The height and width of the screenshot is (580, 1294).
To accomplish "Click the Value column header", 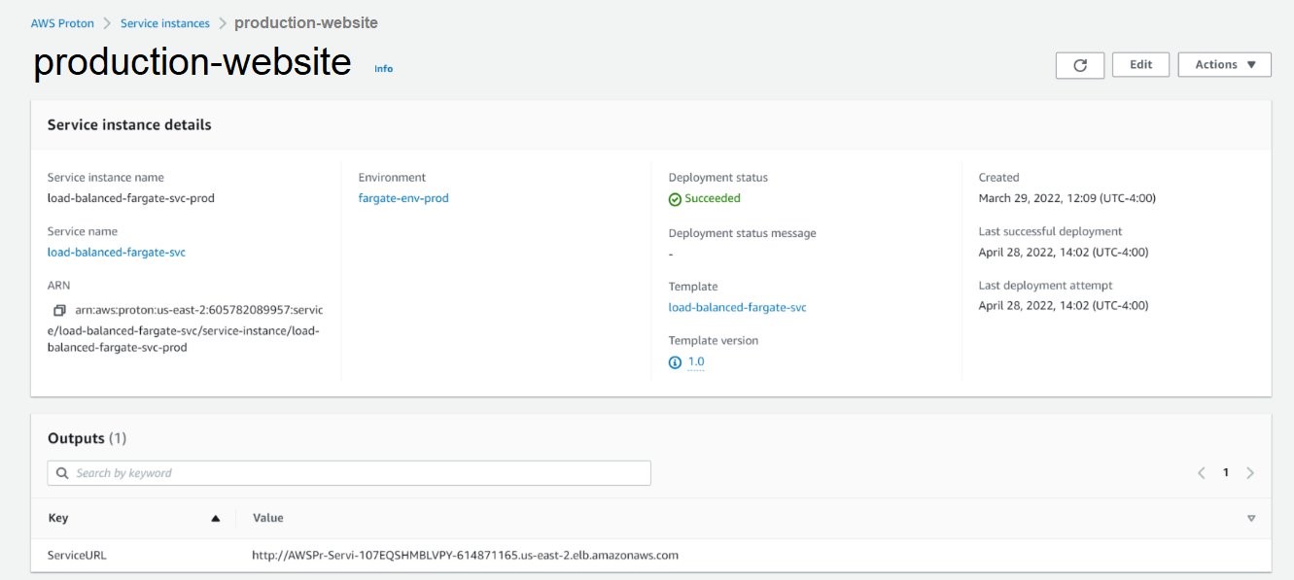I will pos(268,519).
